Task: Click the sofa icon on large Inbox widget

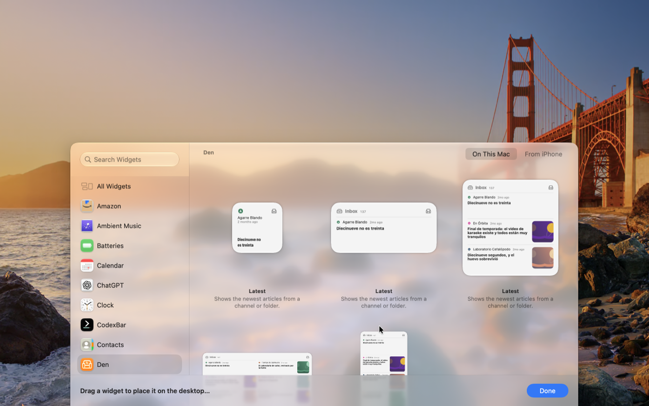Action: point(551,187)
